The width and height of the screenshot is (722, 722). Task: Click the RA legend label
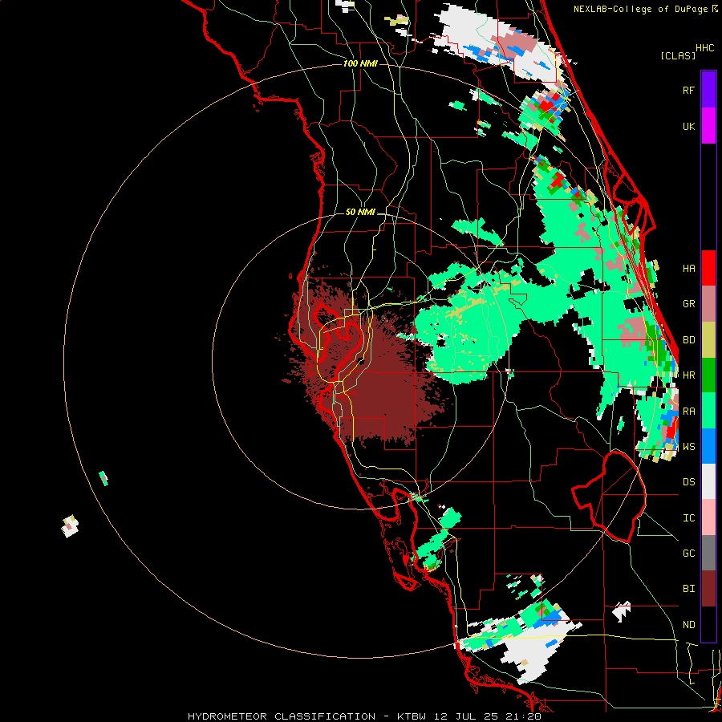(x=688, y=412)
